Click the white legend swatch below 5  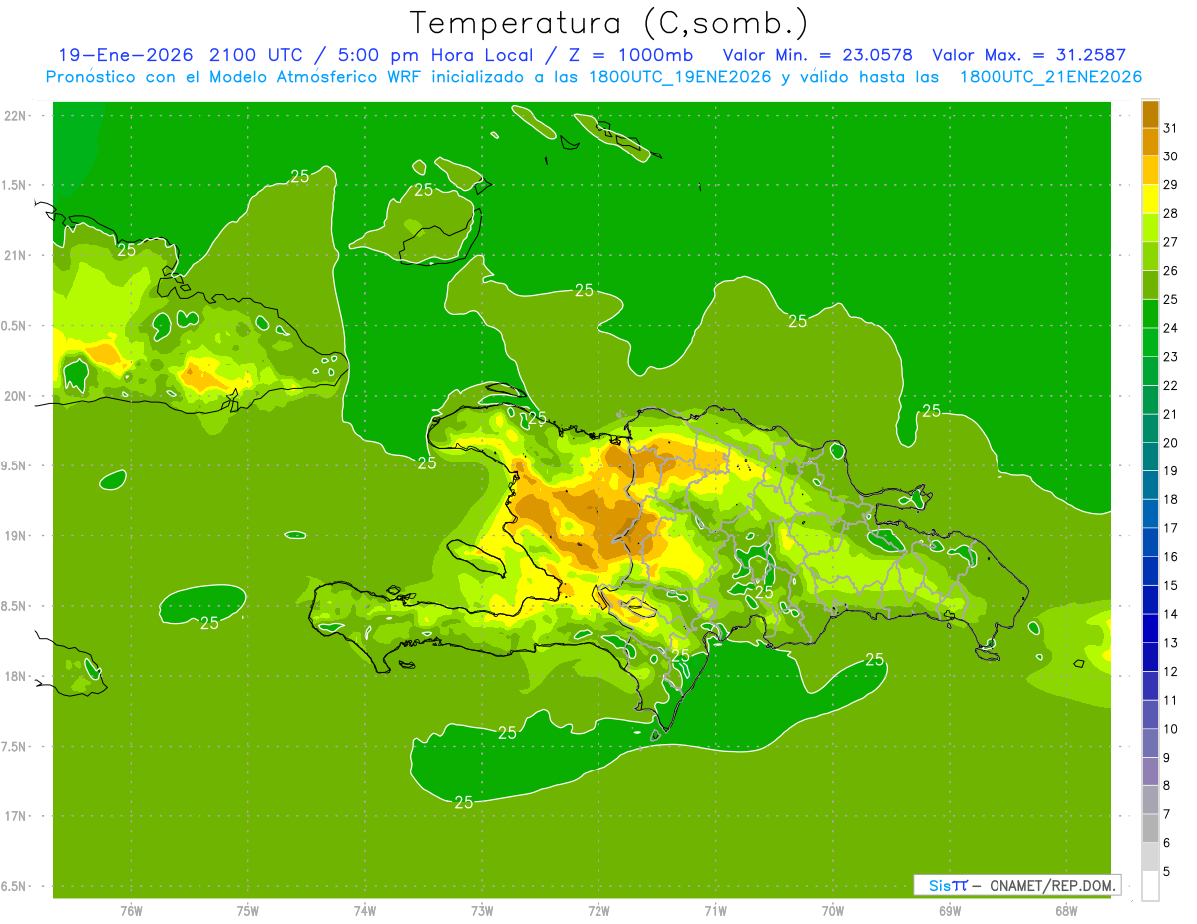point(1150,886)
